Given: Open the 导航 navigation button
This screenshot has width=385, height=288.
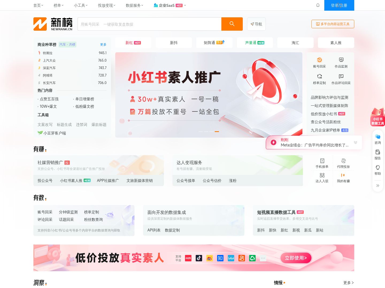Looking at the screenshot, I should (256, 24).
